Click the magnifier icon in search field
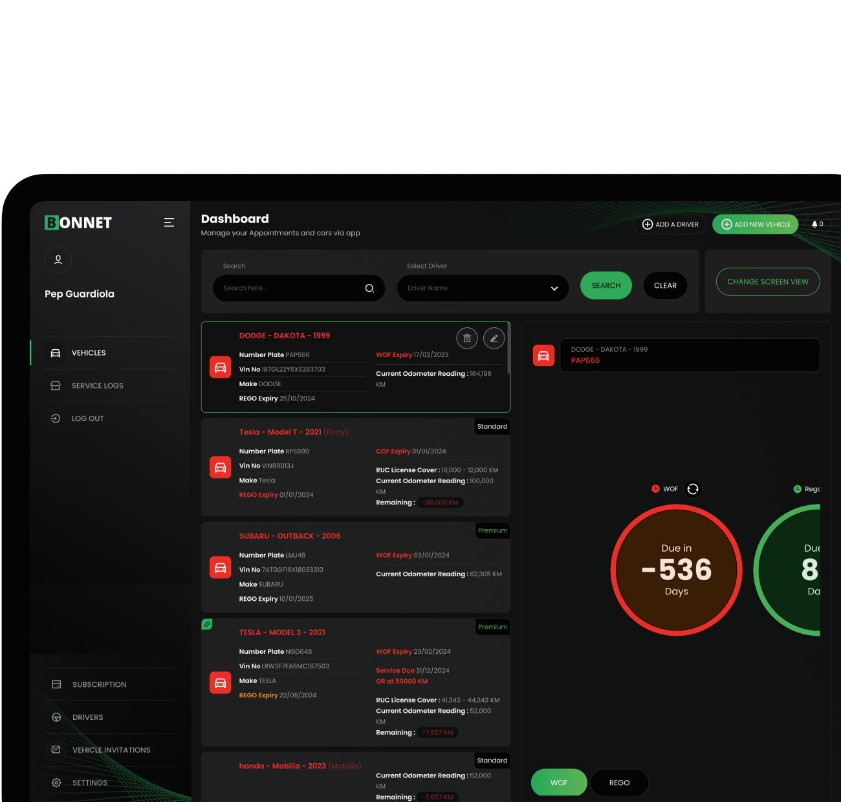Screen dimensions: 841x802 point(369,288)
